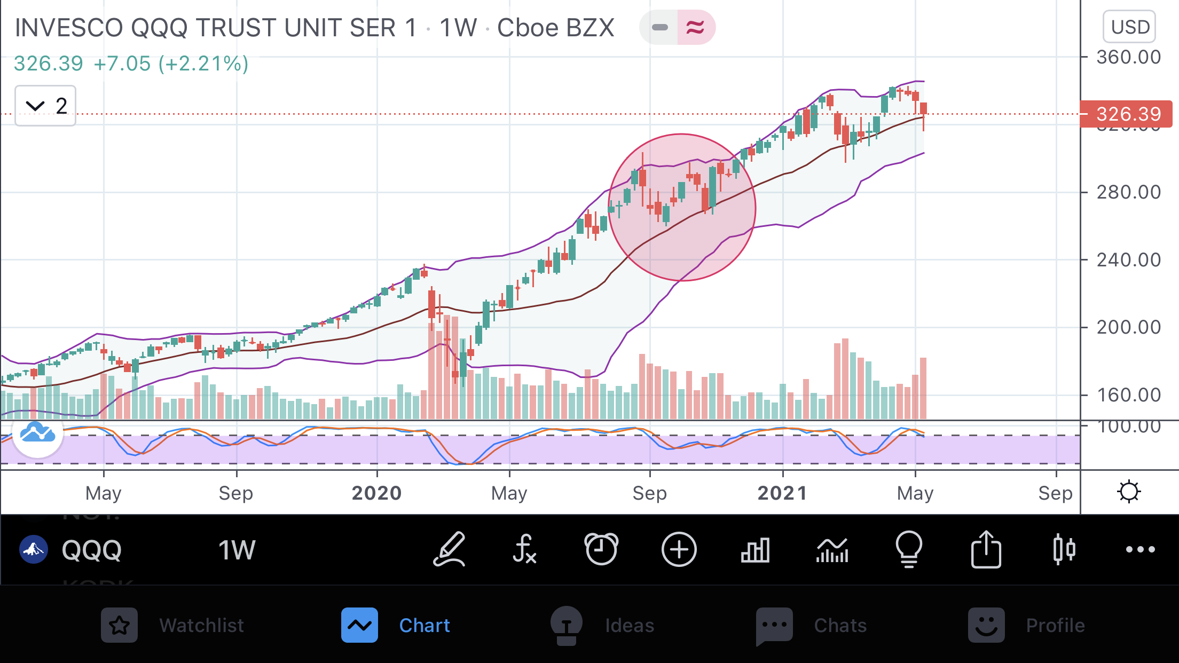Image resolution: width=1179 pixels, height=663 pixels.
Task: Tap the +7.05 (+2.21%) change value
Action: pyautogui.click(x=171, y=64)
